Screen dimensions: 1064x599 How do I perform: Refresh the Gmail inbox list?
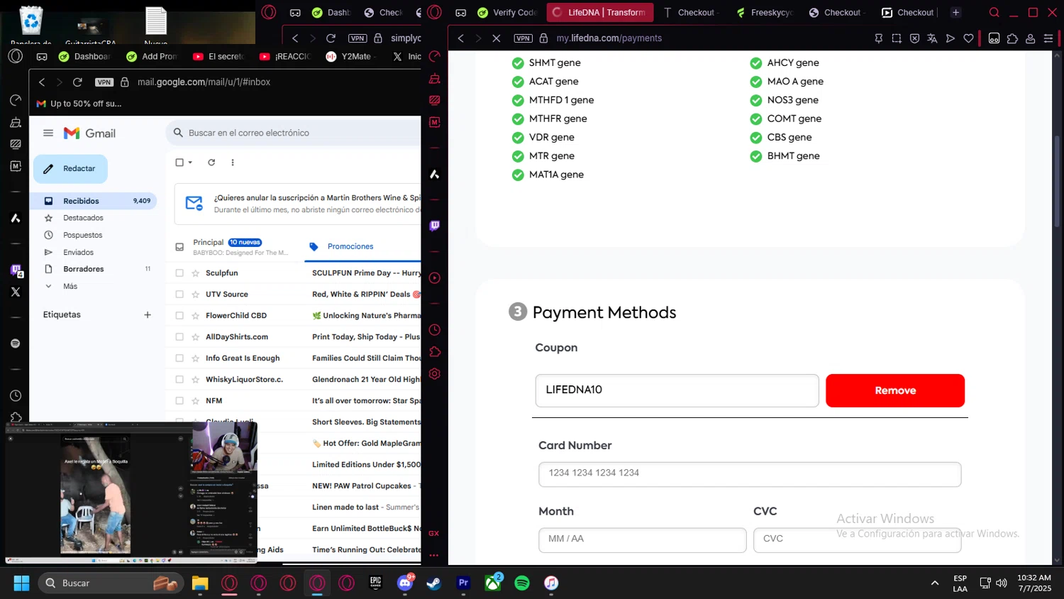[211, 163]
